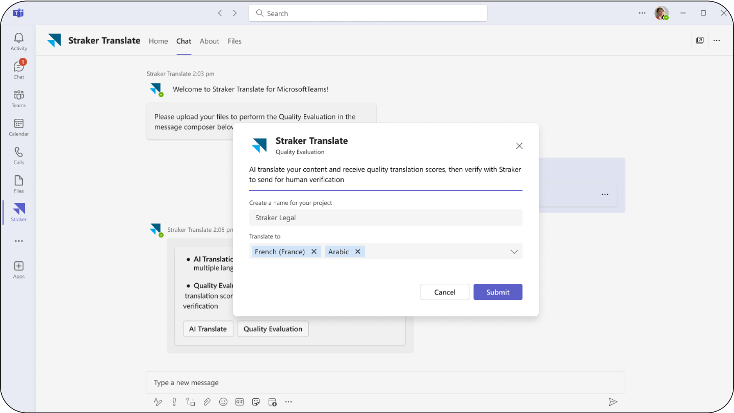This screenshot has height=413, width=734.
Task: Cancel the Quality Evaluation dialog
Action: pos(445,292)
